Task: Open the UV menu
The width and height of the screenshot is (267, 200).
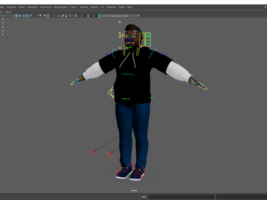Action: tap(102, 7)
